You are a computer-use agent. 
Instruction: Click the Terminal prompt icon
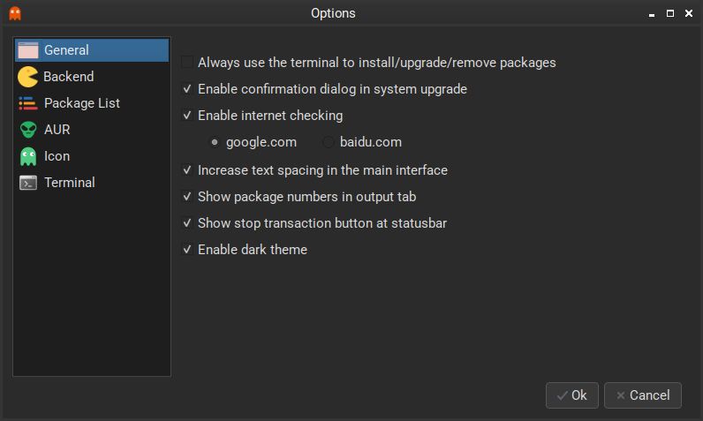(x=27, y=183)
